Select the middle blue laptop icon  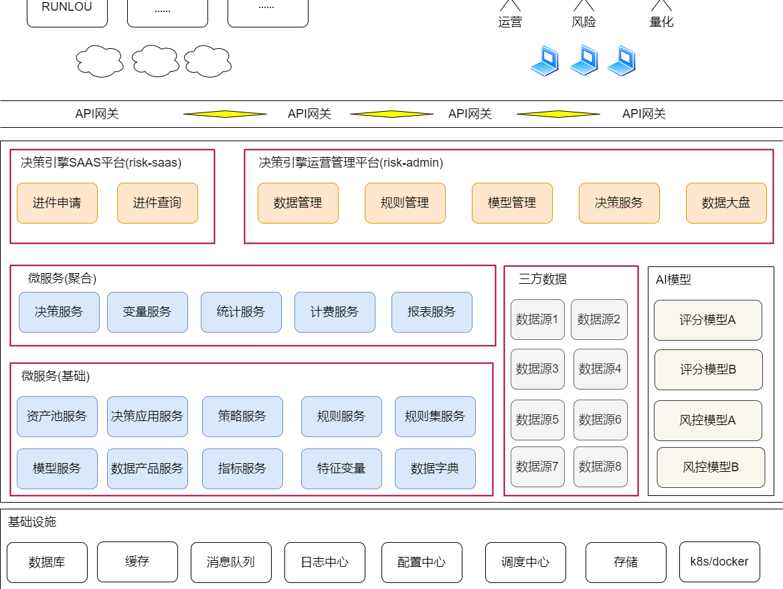[584, 60]
